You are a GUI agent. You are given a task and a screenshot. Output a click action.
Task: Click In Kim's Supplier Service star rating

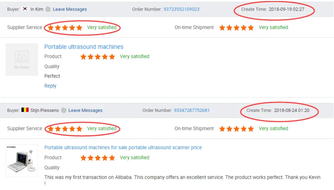pos(65,28)
